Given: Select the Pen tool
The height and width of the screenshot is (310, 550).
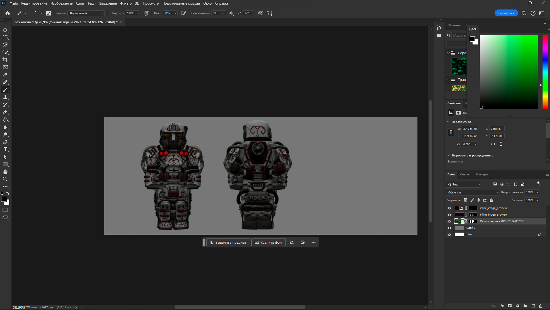Looking at the screenshot, I should coord(5,142).
